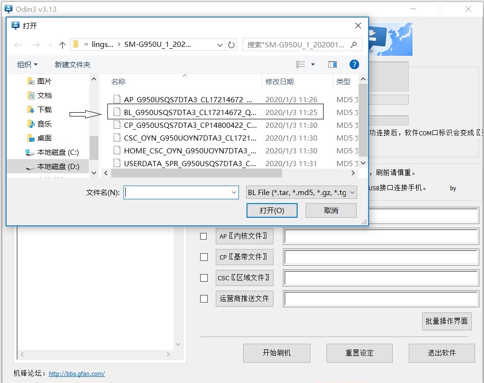Click the CSC 区域文件 button in Odin3

click(x=245, y=278)
